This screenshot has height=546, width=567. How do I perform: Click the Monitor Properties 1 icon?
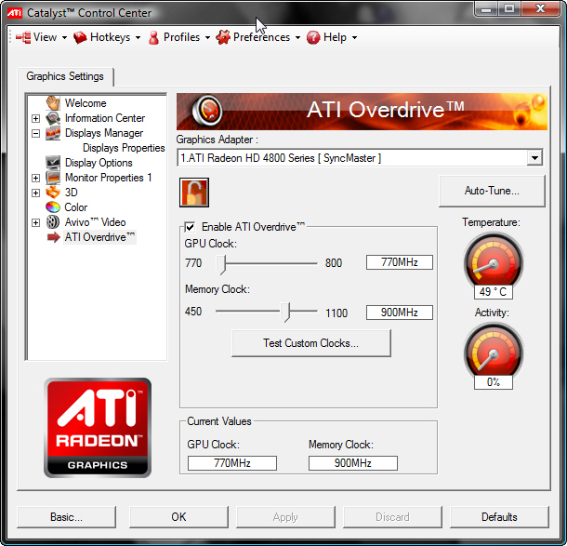(x=53, y=178)
